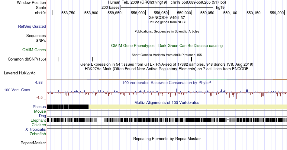This screenshot has width=287, height=150.
Task: Click the Dog alignment label
Action: 42,116
